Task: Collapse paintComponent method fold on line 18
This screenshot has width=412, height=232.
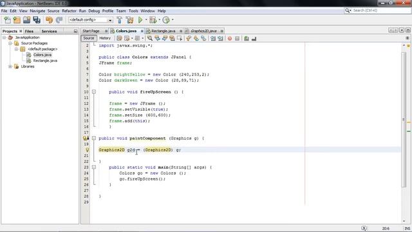Action: 94,138
